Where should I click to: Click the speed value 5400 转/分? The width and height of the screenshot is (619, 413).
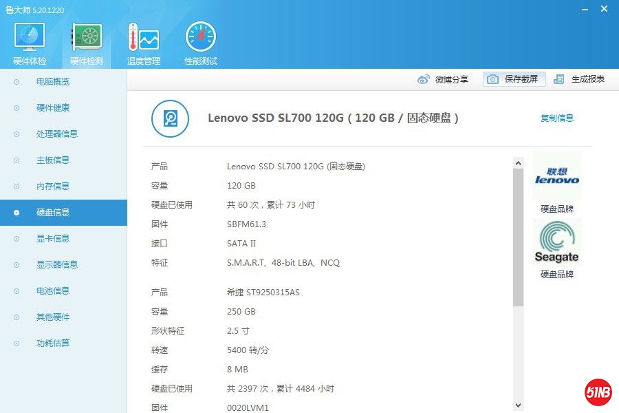[248, 350]
